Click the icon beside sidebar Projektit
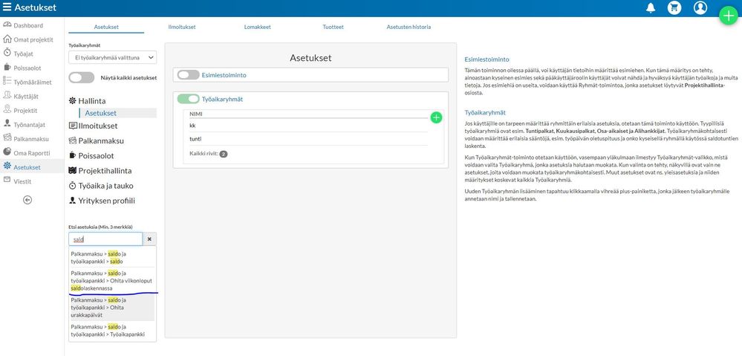 (7, 110)
